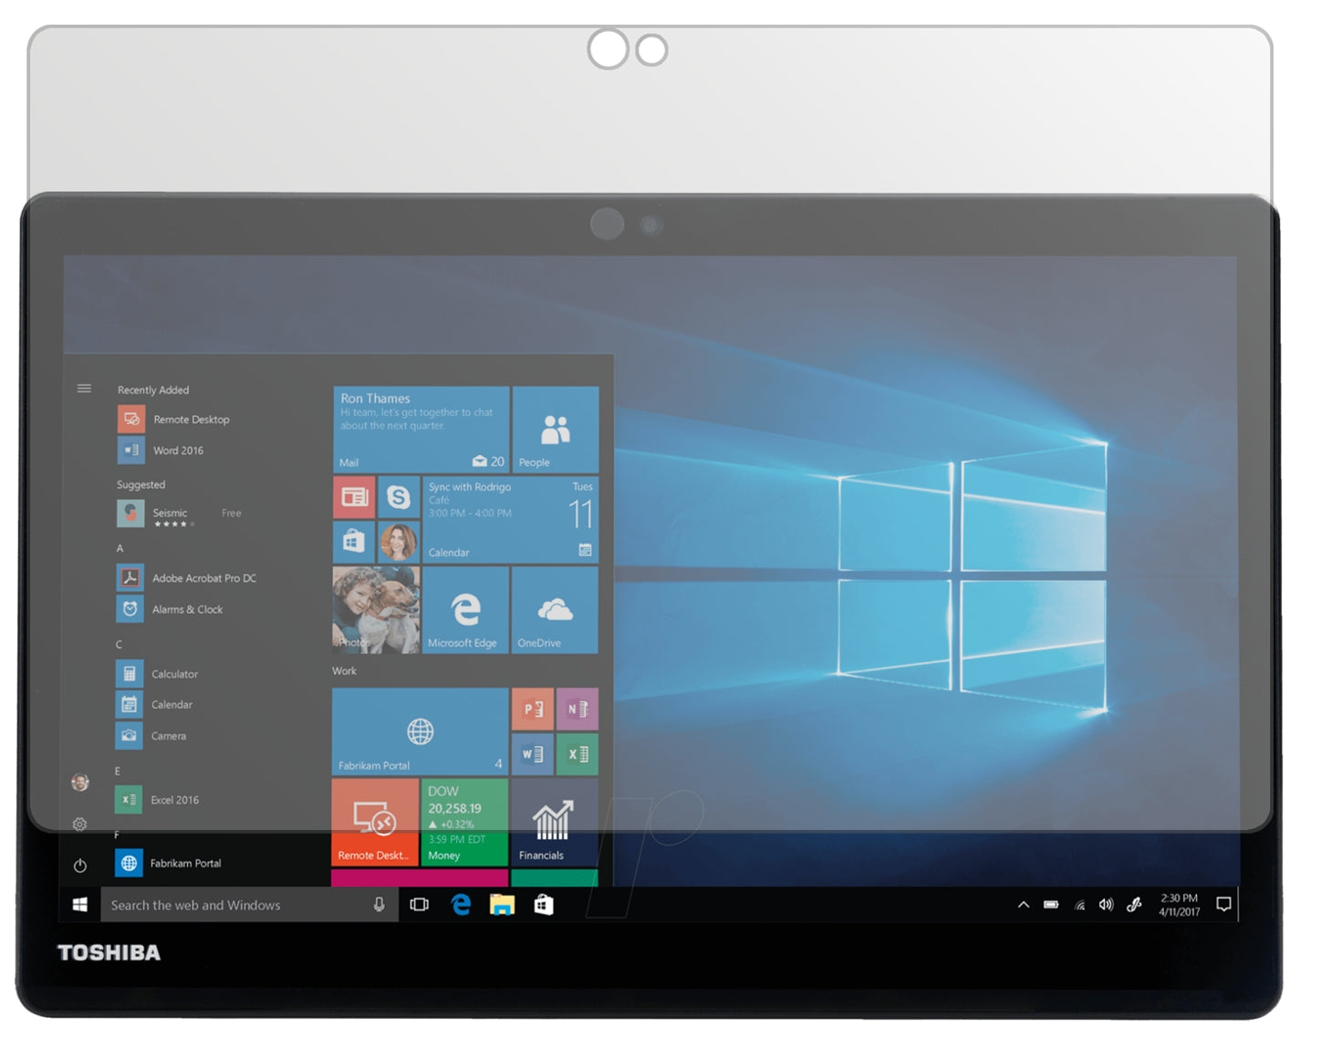Click the microphone icon in search box

coord(379,905)
